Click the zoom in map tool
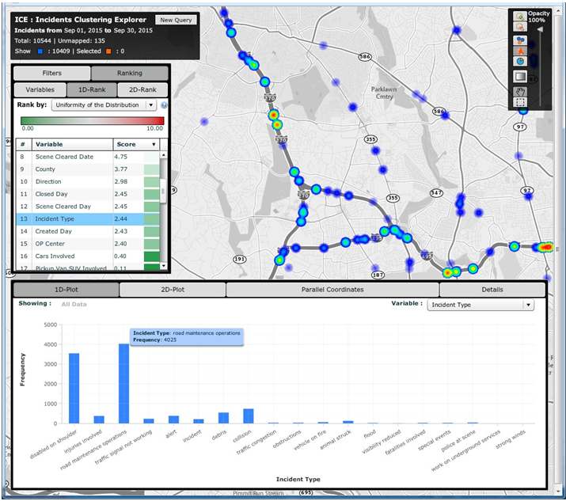 click(520, 16)
